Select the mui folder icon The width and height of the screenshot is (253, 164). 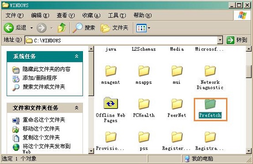[x=177, y=71]
